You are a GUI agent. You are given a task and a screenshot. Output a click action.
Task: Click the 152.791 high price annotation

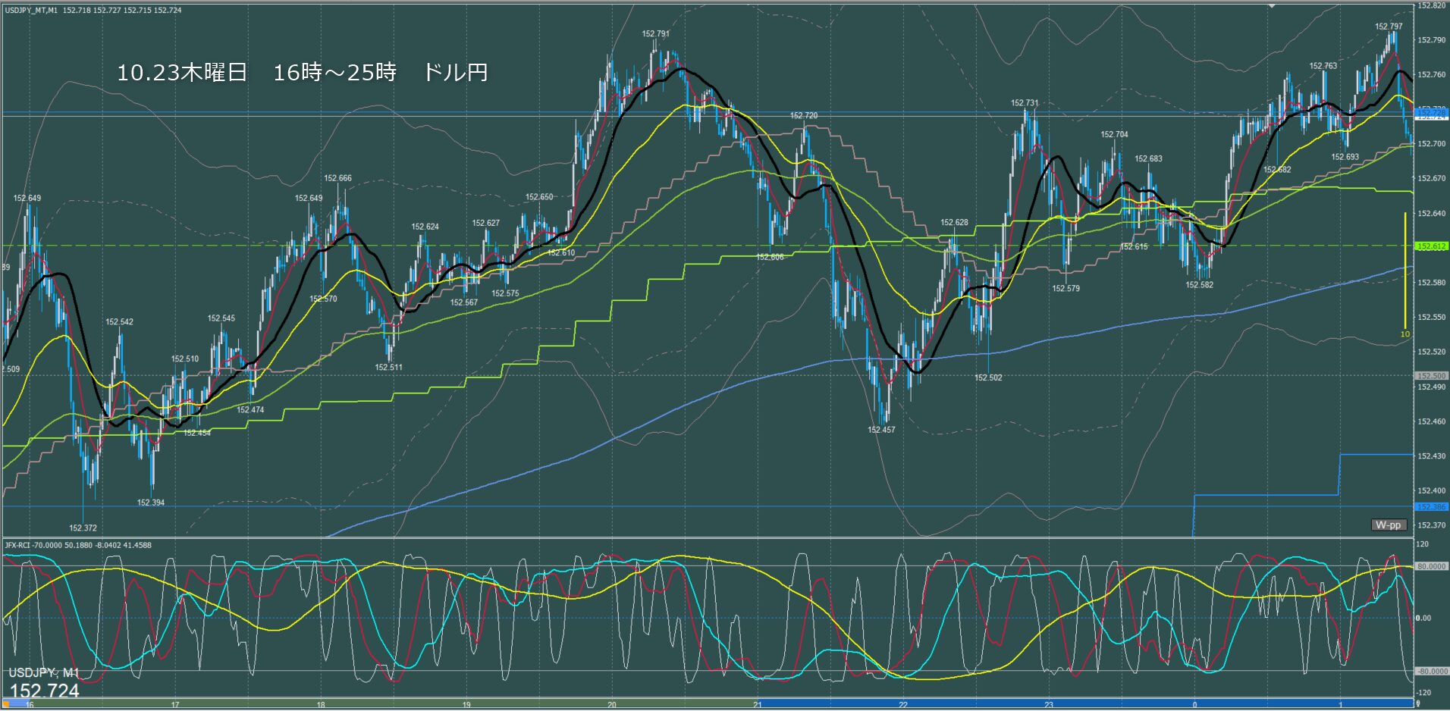click(x=655, y=34)
